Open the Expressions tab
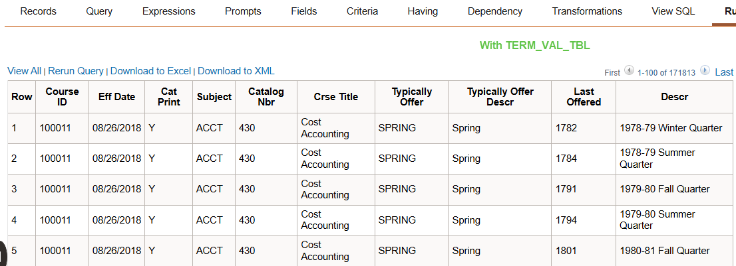Viewport: 736px width, 266px height. click(x=169, y=11)
